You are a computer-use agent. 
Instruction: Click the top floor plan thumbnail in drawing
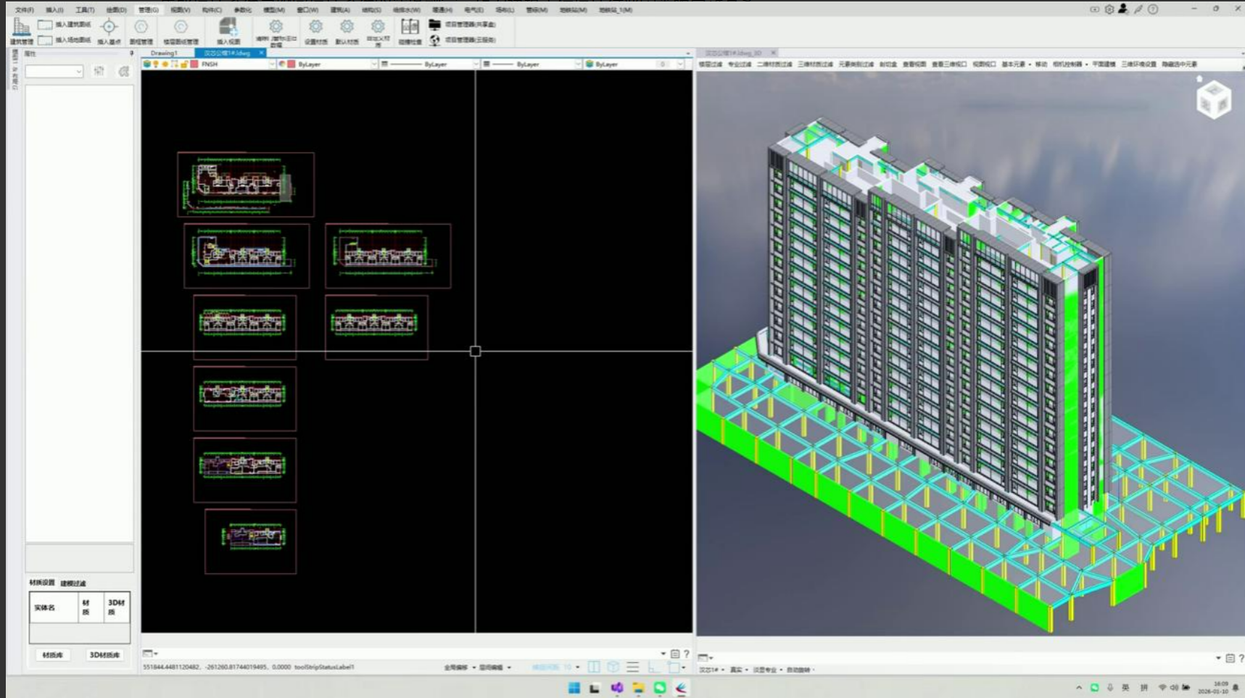pos(246,184)
